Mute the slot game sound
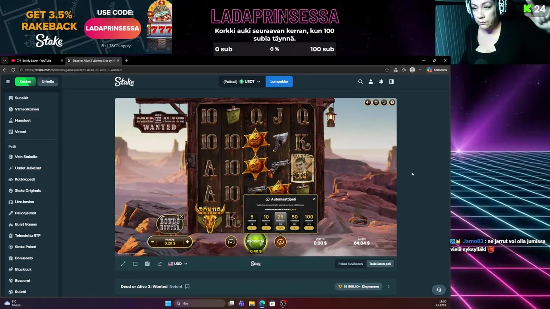 (x=368, y=102)
